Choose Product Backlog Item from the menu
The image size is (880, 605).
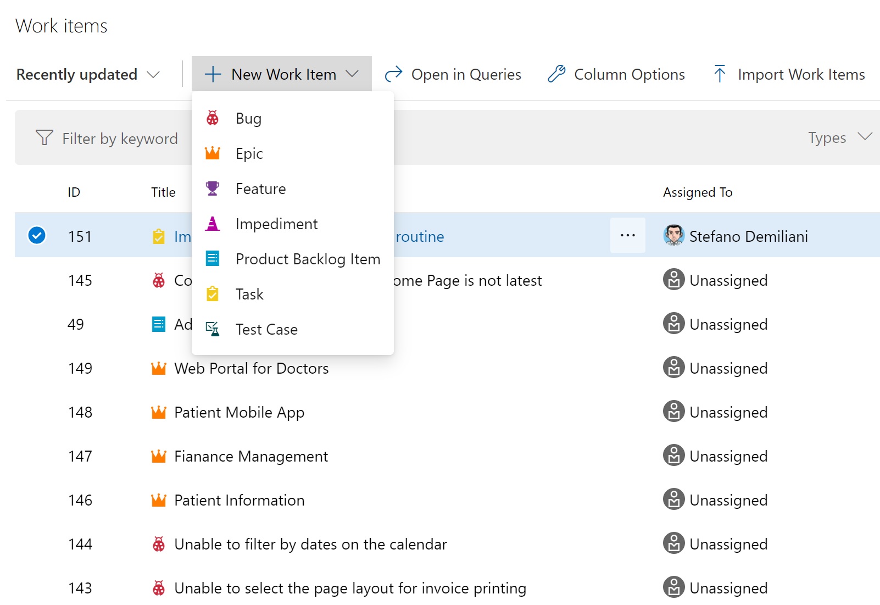tap(308, 259)
